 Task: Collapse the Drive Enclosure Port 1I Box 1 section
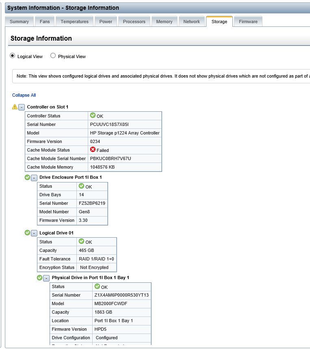pyautogui.click(x=34, y=178)
